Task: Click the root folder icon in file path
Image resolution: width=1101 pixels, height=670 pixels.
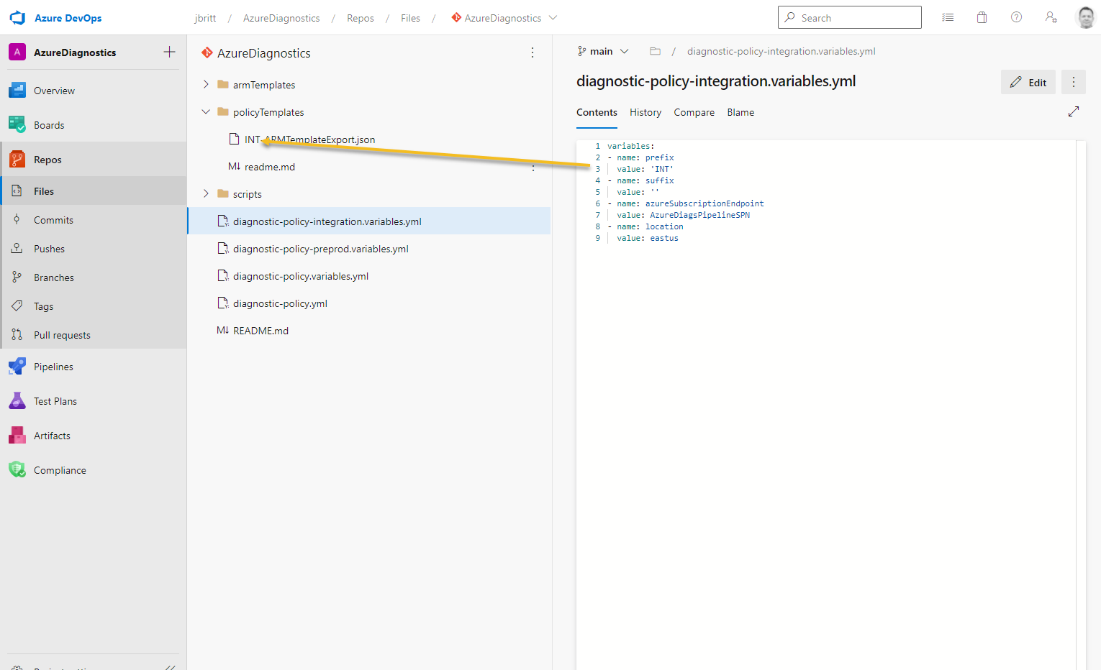Action: pos(655,51)
